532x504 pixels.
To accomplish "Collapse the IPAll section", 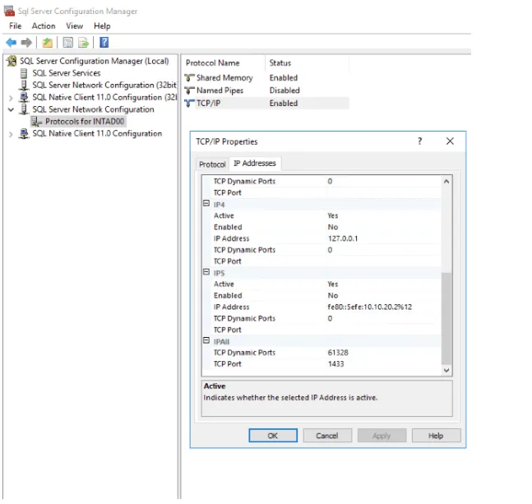I will click(206, 340).
